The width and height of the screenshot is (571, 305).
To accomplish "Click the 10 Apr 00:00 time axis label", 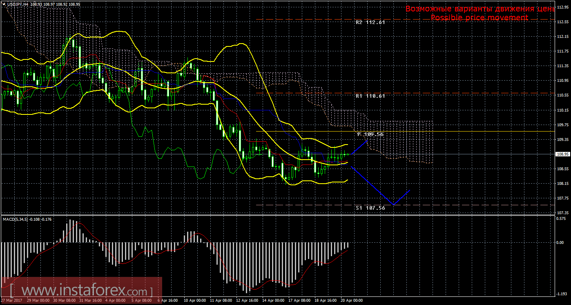I will [x=194, y=301].
